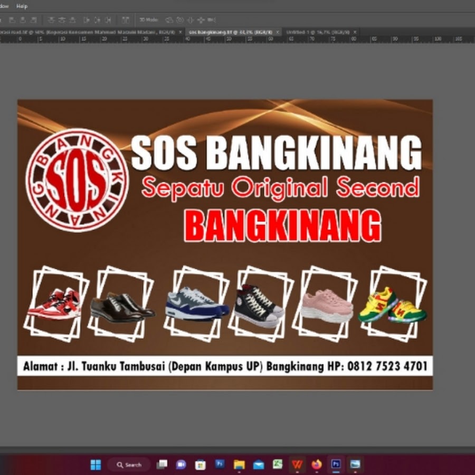Close the sos bangkinang document tab
The height and width of the screenshot is (475, 475).
278,32
